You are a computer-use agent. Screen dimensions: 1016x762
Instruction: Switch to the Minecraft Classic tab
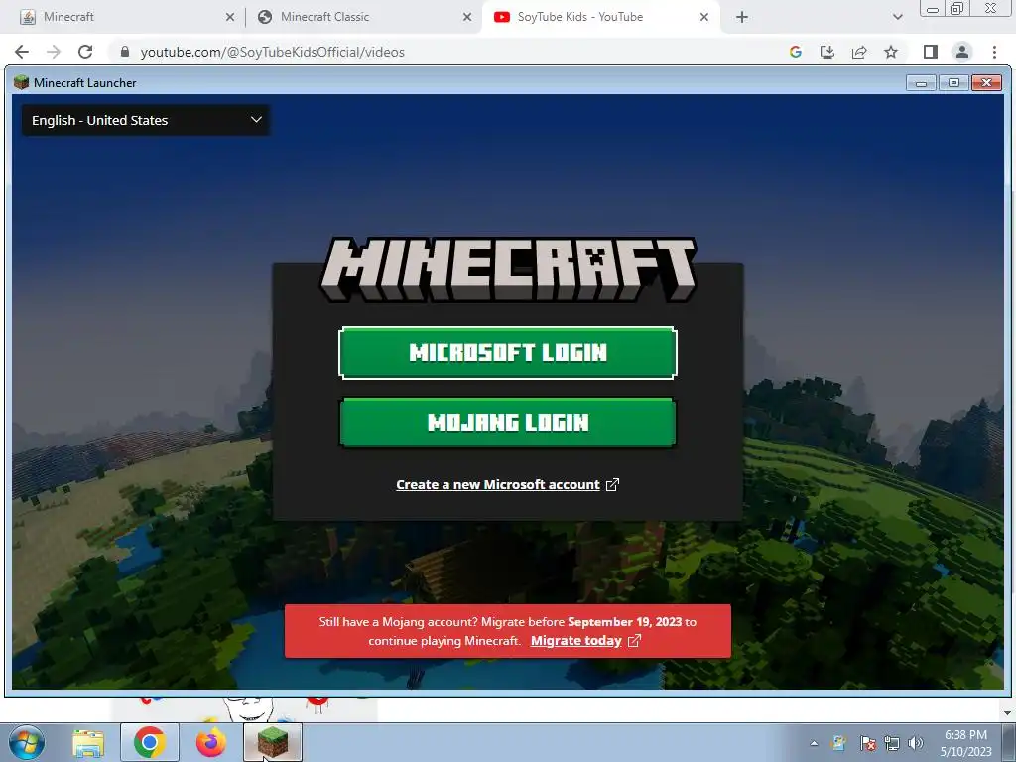pos(364,17)
